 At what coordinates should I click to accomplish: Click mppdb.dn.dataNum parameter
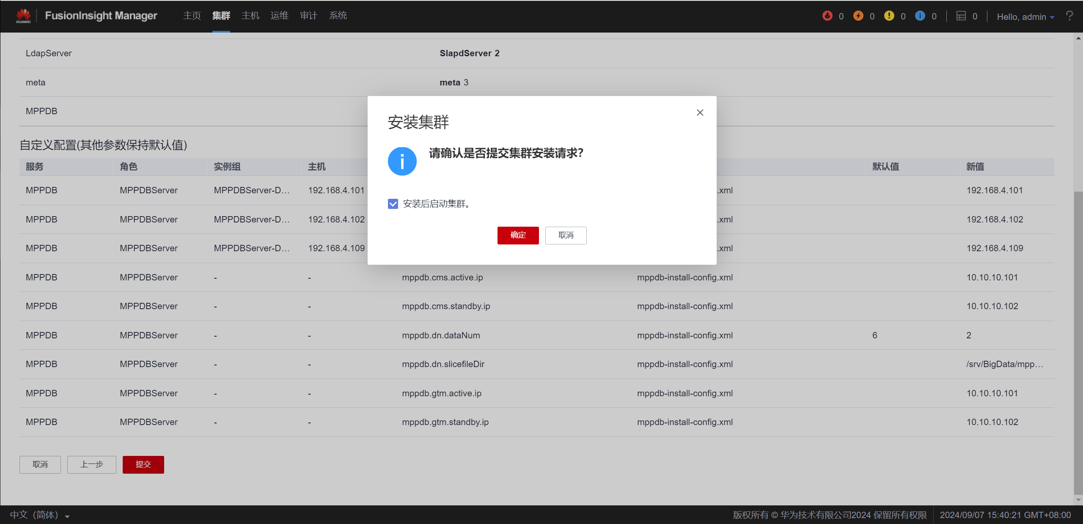(441, 335)
